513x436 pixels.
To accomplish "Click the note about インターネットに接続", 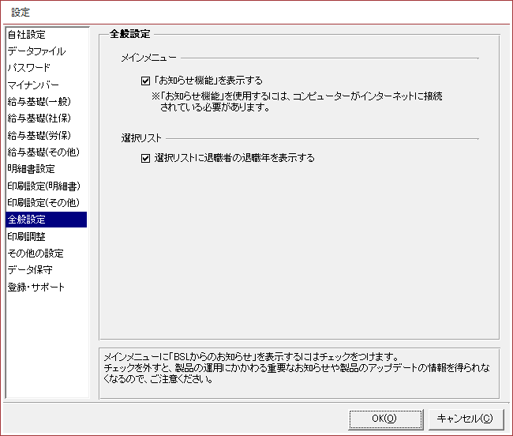I will point(297,101).
